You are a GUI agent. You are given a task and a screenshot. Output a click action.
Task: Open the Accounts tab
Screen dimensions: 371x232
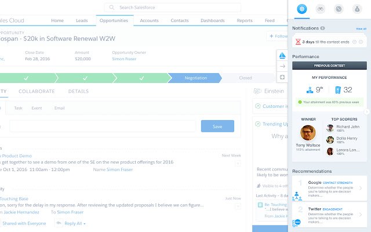150,21
